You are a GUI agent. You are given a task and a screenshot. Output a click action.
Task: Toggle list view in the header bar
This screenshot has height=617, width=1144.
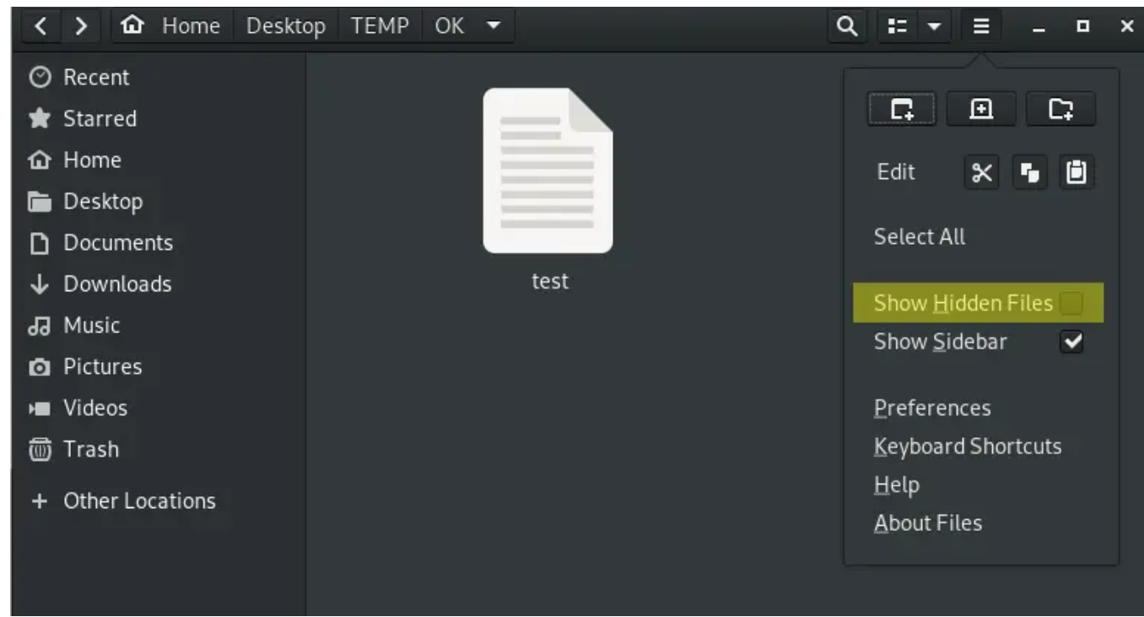[897, 26]
